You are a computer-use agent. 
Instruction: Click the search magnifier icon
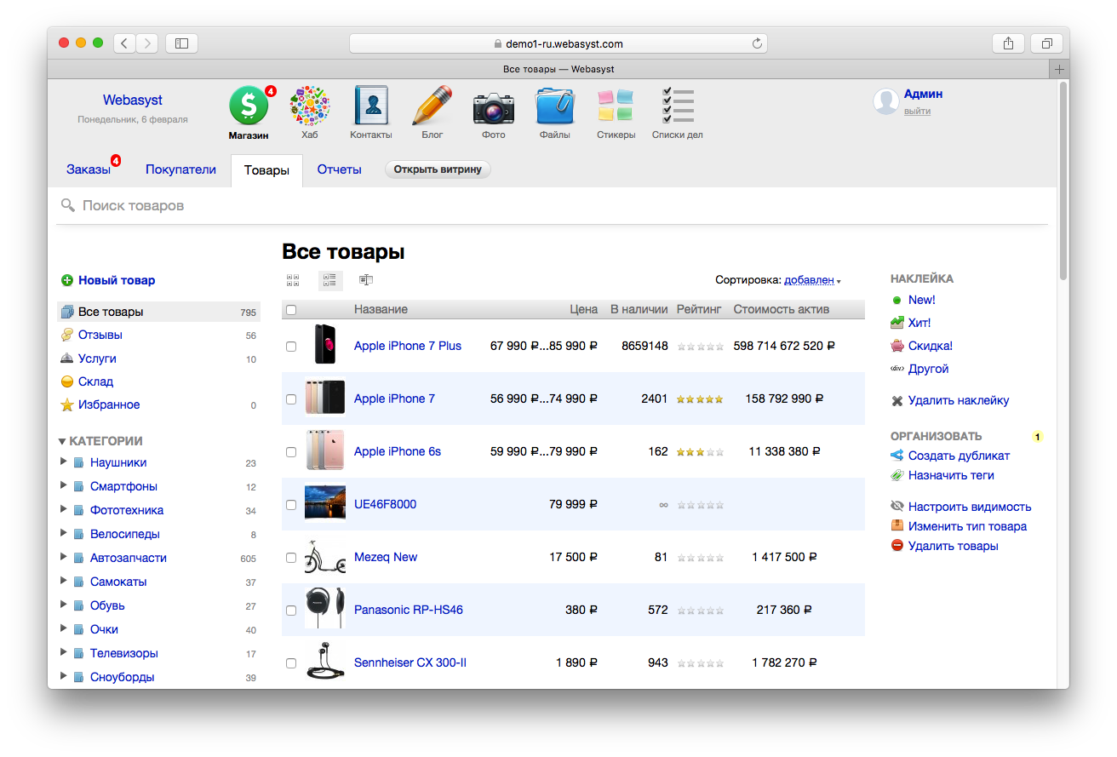pyautogui.click(x=68, y=205)
